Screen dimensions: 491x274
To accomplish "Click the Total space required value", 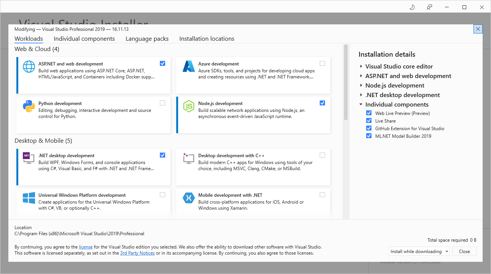I will 473,240.
